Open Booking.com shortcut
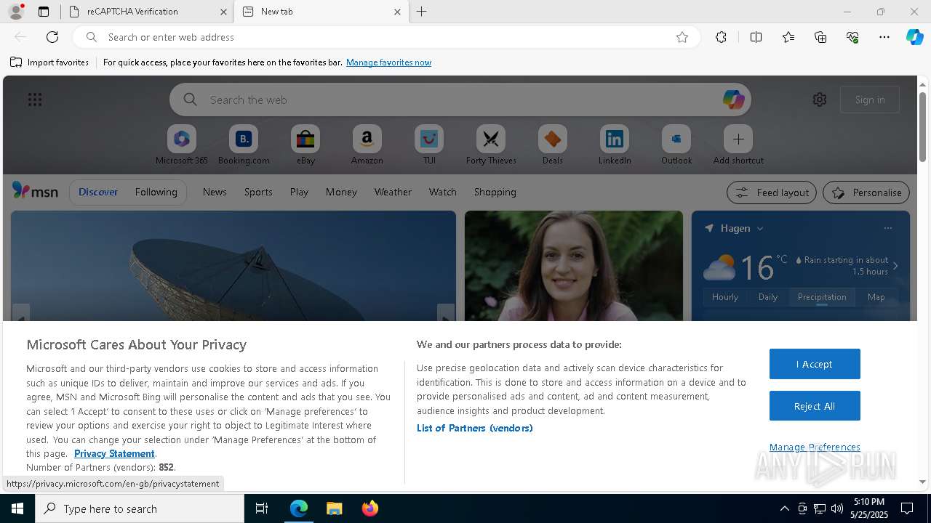 [x=244, y=145]
